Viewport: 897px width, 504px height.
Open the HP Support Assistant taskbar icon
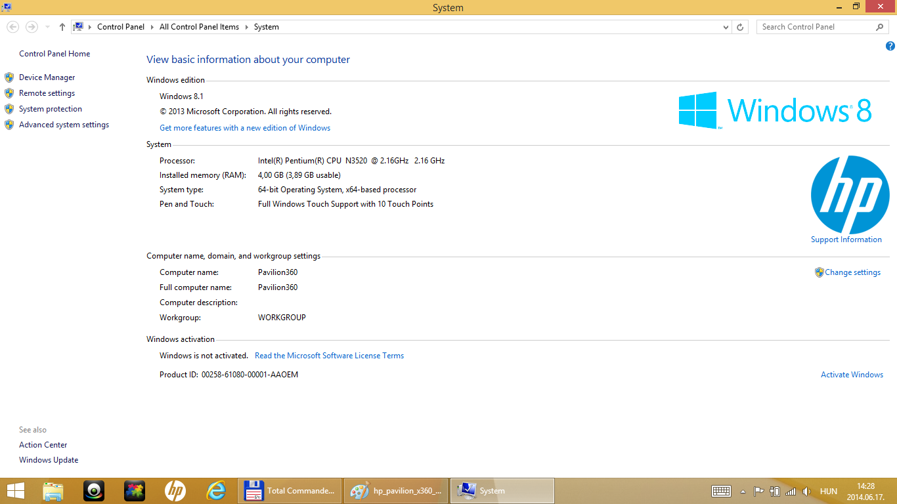click(175, 491)
